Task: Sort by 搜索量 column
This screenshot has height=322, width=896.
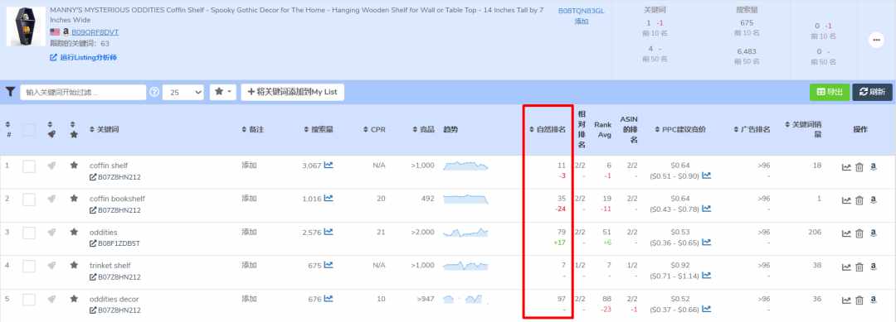Action: point(319,130)
